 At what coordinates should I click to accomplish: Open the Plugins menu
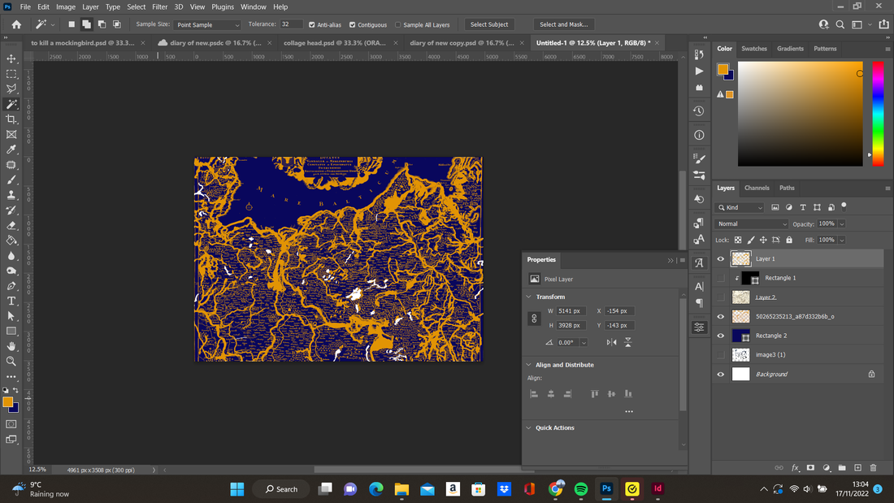tap(223, 7)
